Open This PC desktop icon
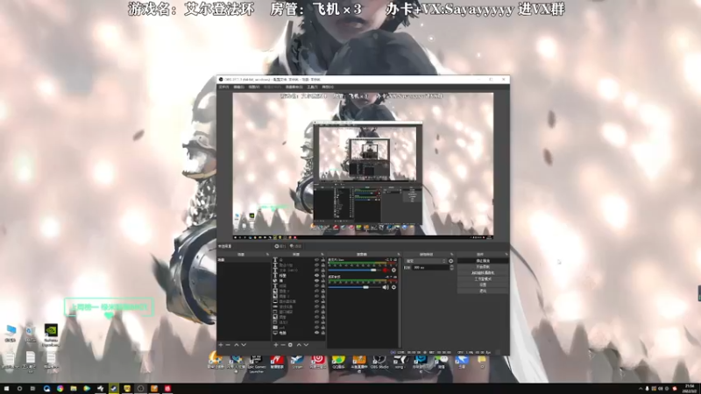The height and width of the screenshot is (394, 701). tap(11, 334)
